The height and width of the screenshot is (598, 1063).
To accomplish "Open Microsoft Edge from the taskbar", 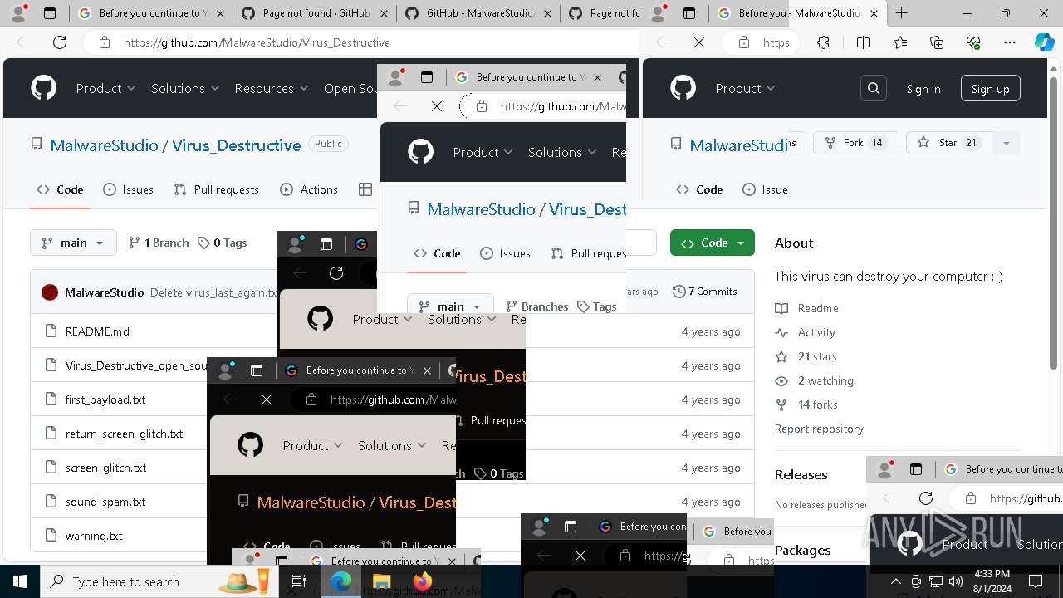I will pos(341,581).
